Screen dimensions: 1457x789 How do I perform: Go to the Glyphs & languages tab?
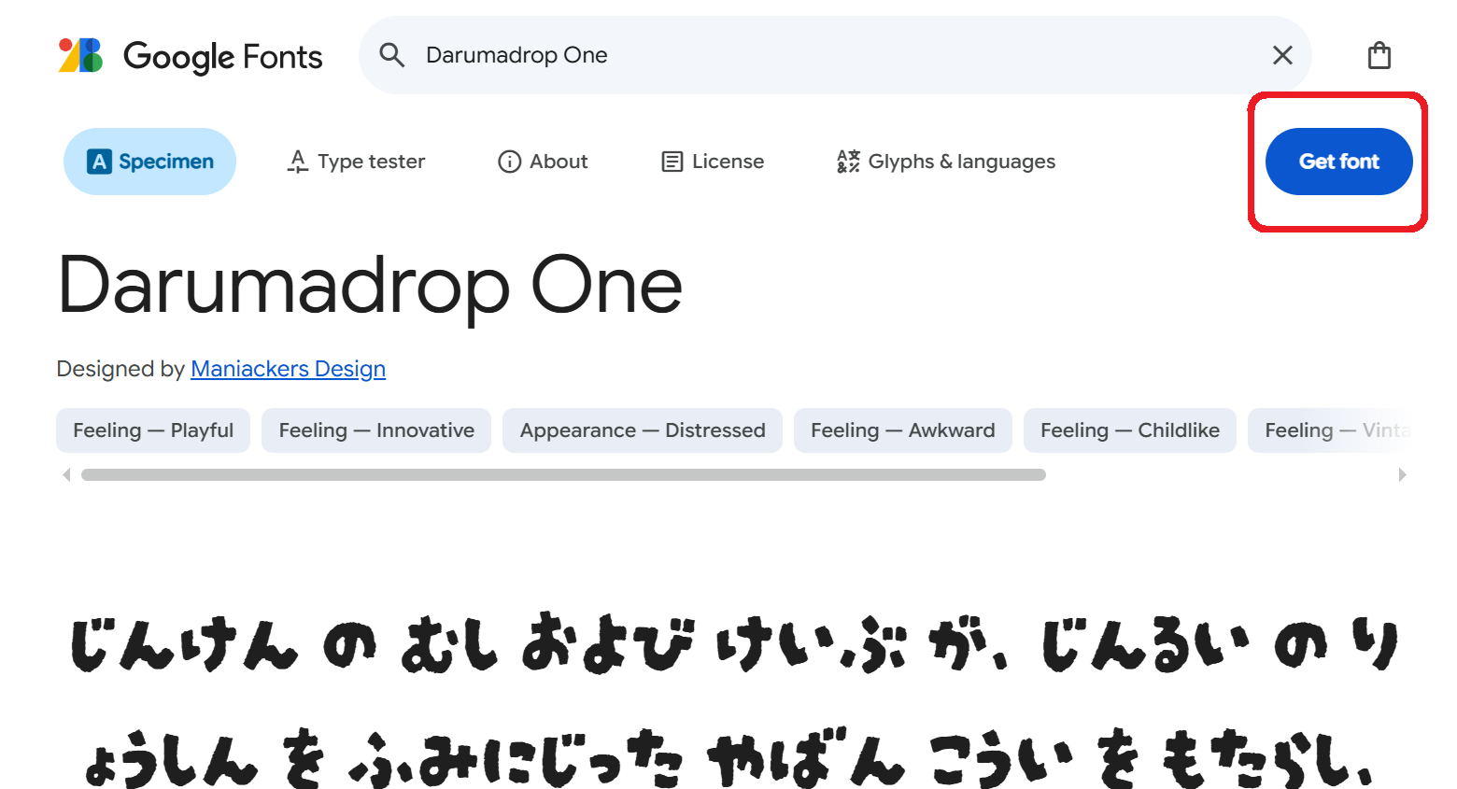tap(946, 162)
